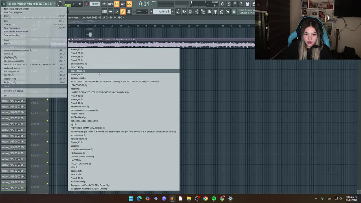Open 'LOLAZOOOOO.flp' from the list
Viewport: 361px width, 203px height.
pos(124,85)
